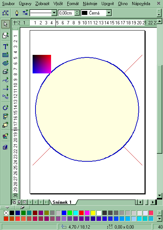Open the Vložit menu
This screenshot has height=230, width=163.
pyautogui.click(x=58, y=4)
